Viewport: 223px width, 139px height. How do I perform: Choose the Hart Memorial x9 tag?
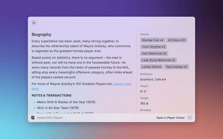click(154, 54)
